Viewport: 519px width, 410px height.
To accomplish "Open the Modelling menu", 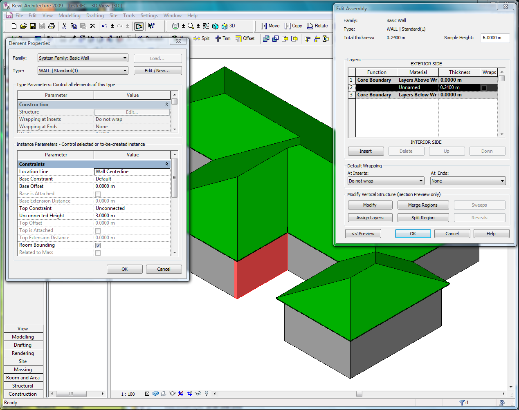I will pos(70,16).
